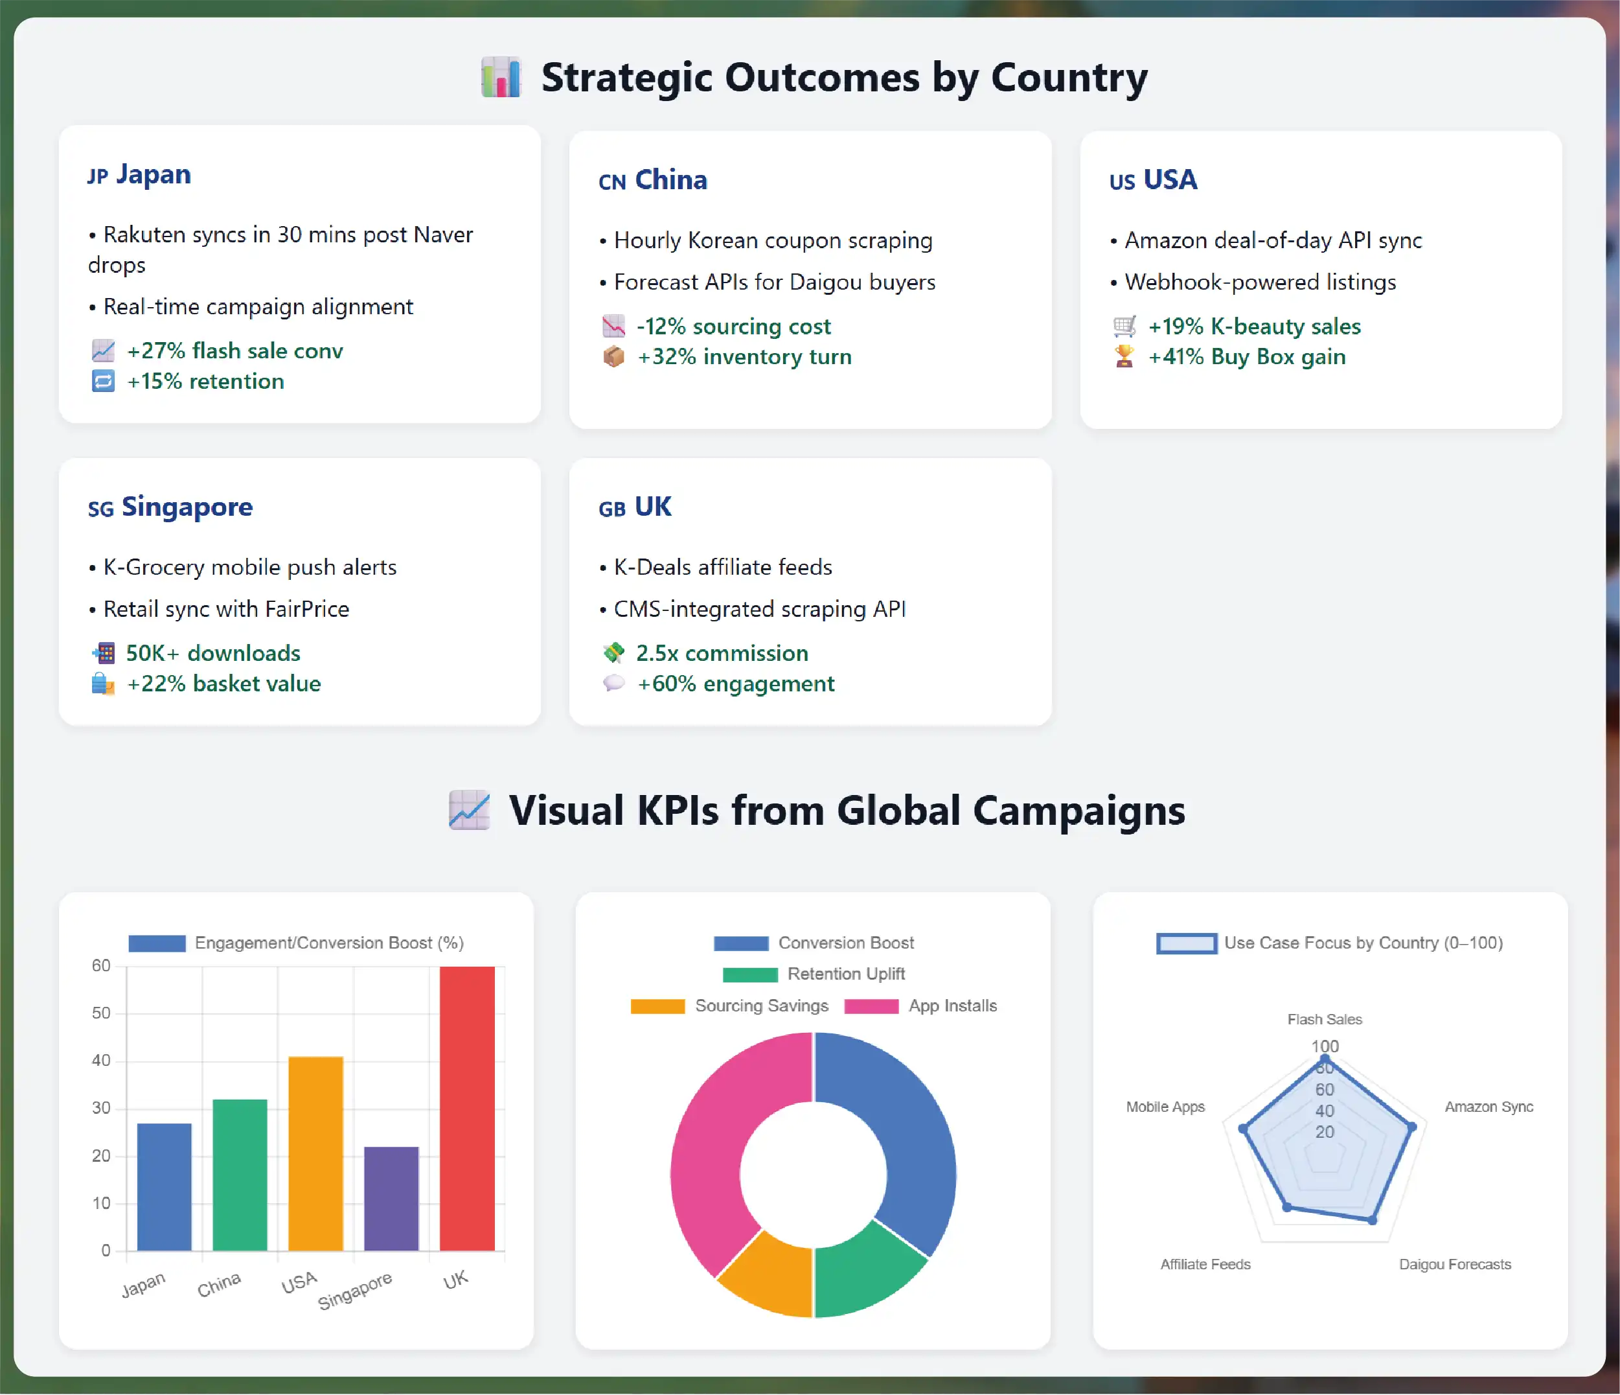Screen dimensions: 1620x1395
Task: Click the declining chart icon for sourcing cost
Action: pyautogui.click(x=614, y=326)
